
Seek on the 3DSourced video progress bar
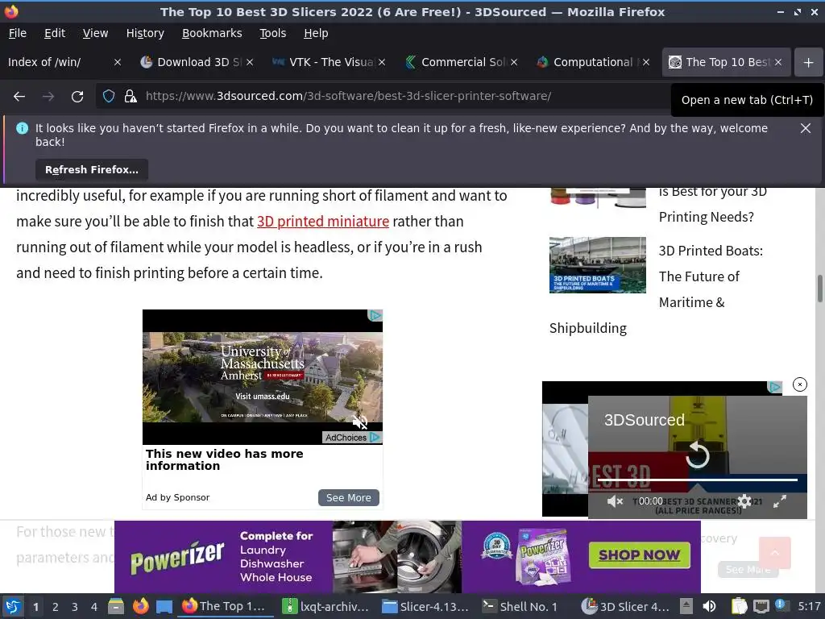tap(698, 480)
